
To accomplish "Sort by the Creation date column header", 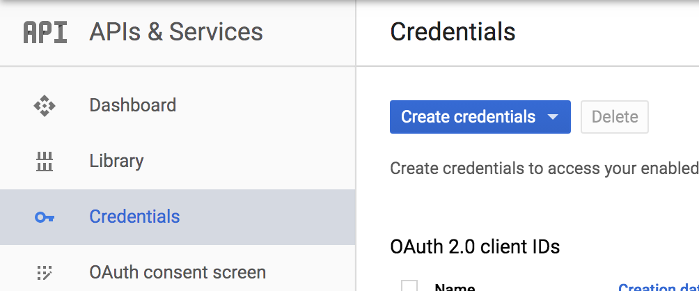I will click(x=657, y=287).
